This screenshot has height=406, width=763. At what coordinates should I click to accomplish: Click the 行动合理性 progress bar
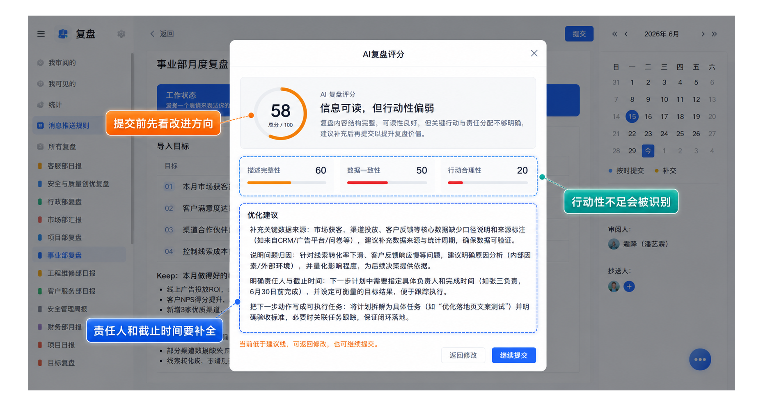point(488,183)
